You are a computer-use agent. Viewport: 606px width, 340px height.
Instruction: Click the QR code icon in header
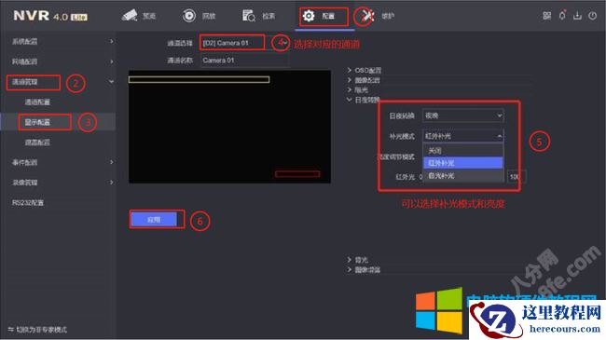coord(547,16)
